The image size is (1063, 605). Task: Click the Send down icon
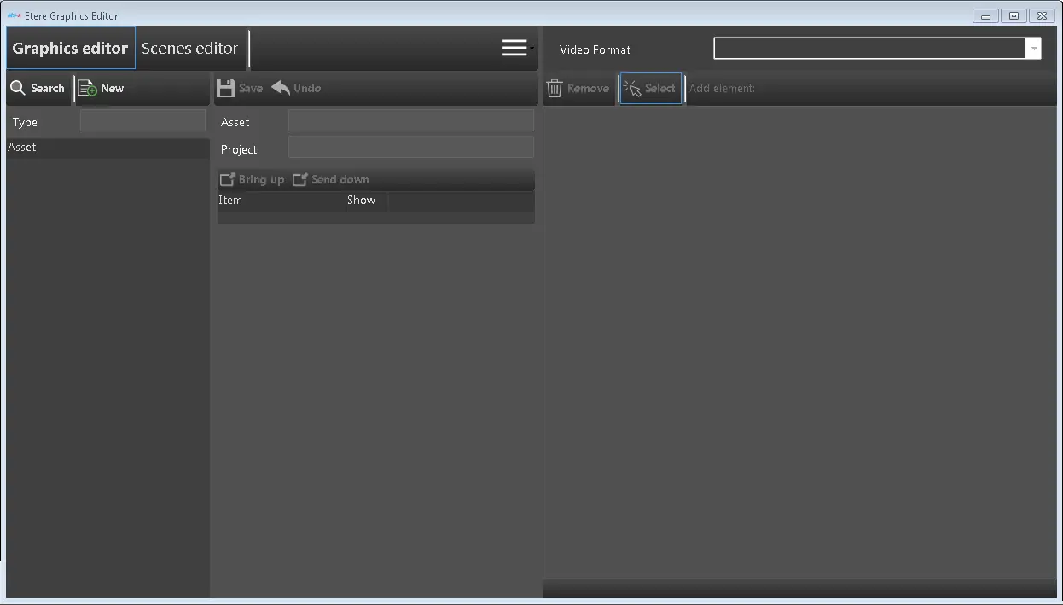click(x=299, y=179)
